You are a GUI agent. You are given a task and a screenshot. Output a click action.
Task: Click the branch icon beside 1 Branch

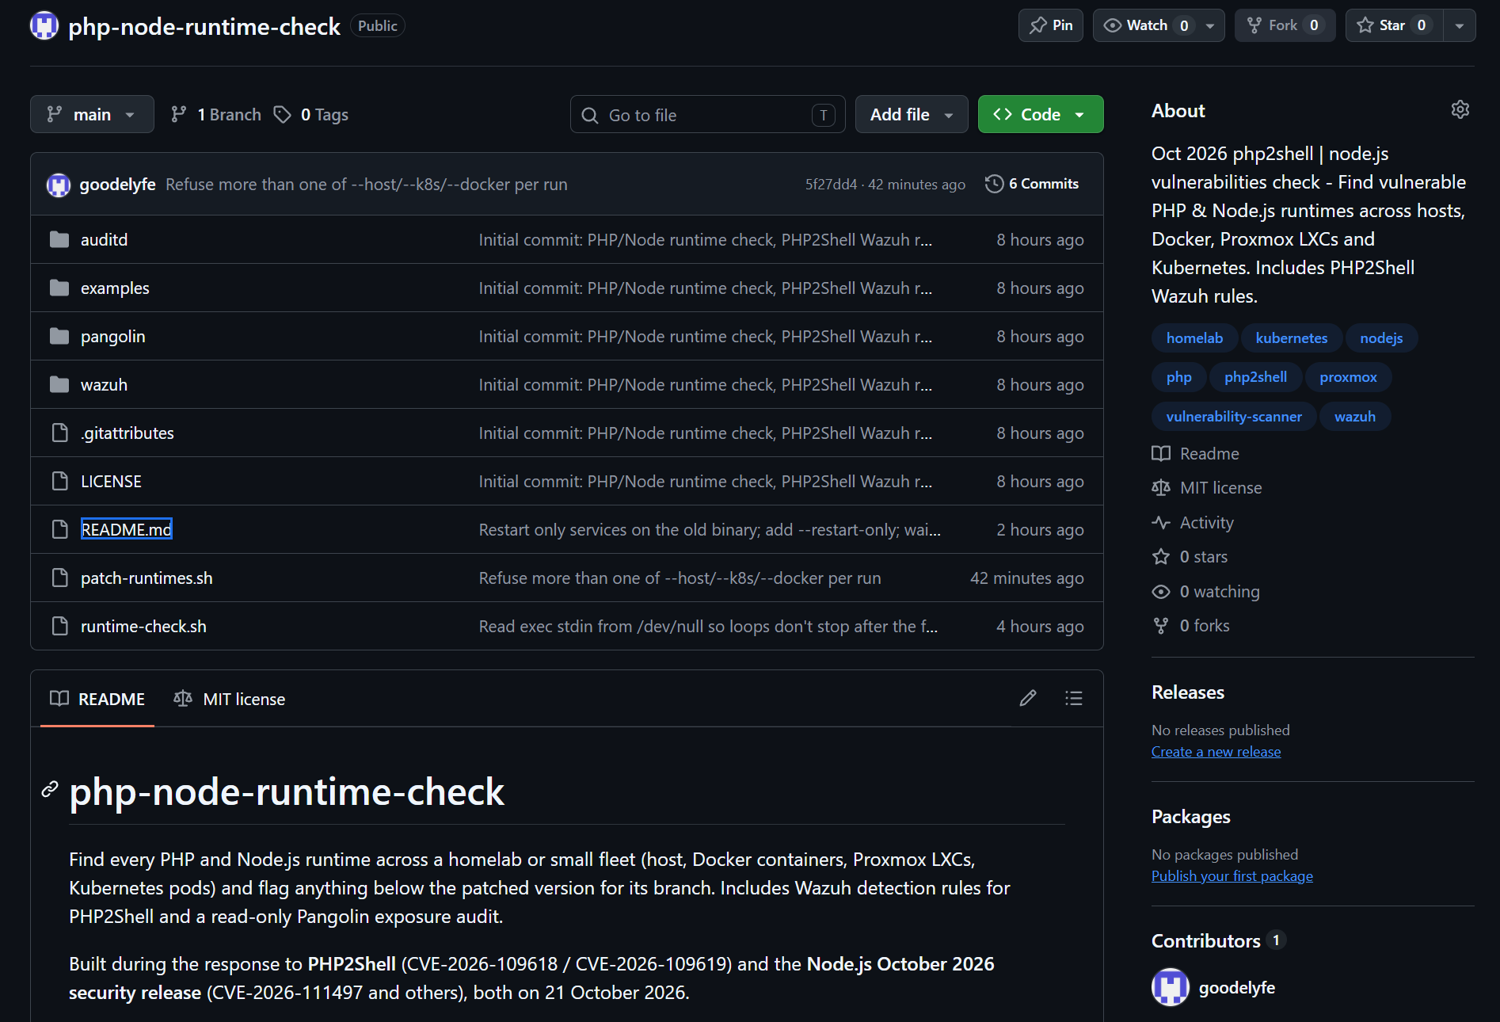click(x=179, y=115)
